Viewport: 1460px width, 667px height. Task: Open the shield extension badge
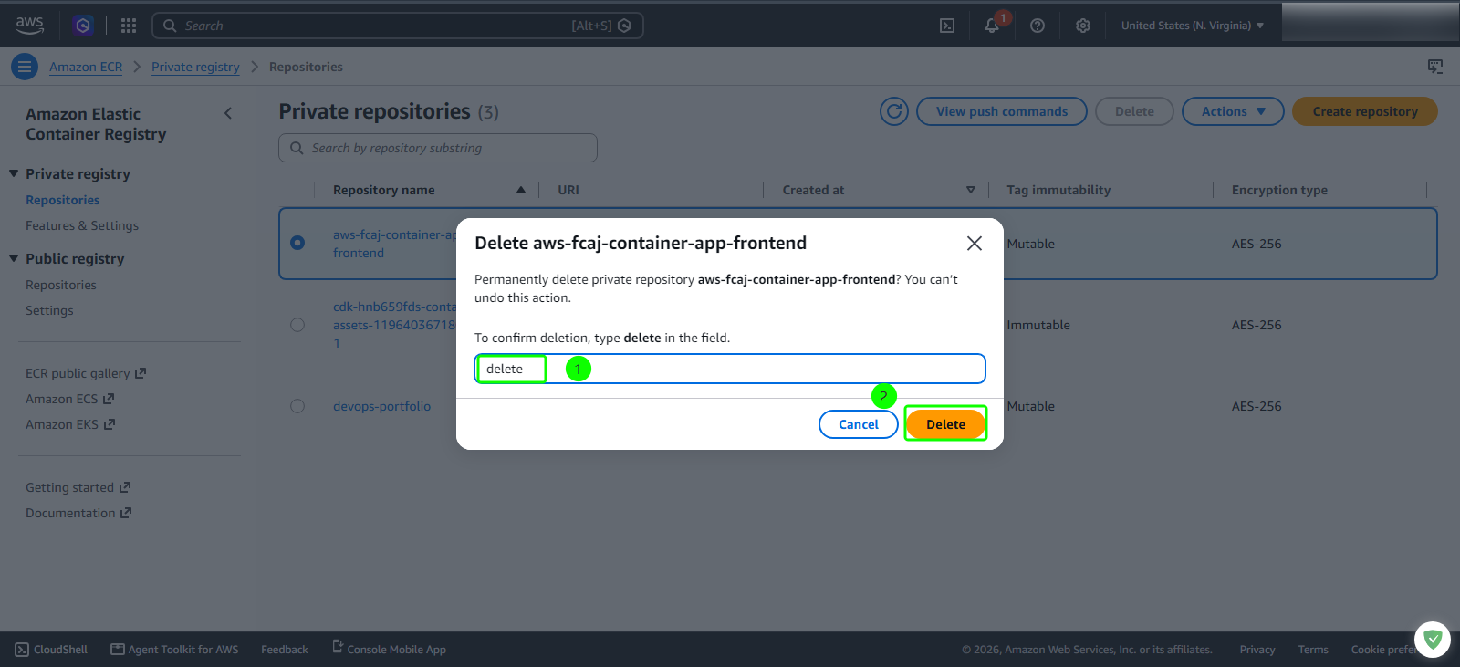click(1433, 640)
